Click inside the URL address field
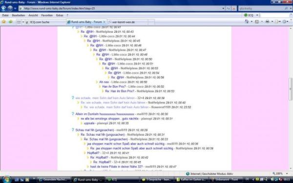Screen dimensions: 293x183 coord(122,8)
